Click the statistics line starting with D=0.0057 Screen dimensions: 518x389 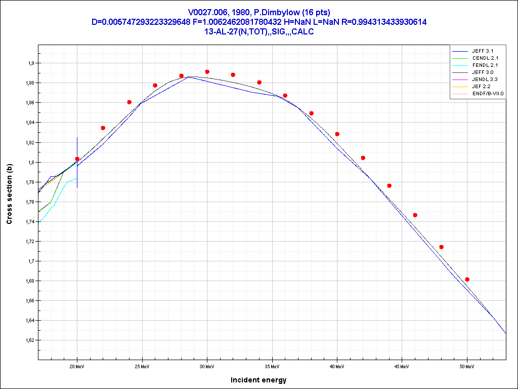[x=258, y=22]
